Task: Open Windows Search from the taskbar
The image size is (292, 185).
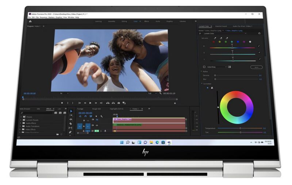Action: click(x=128, y=142)
